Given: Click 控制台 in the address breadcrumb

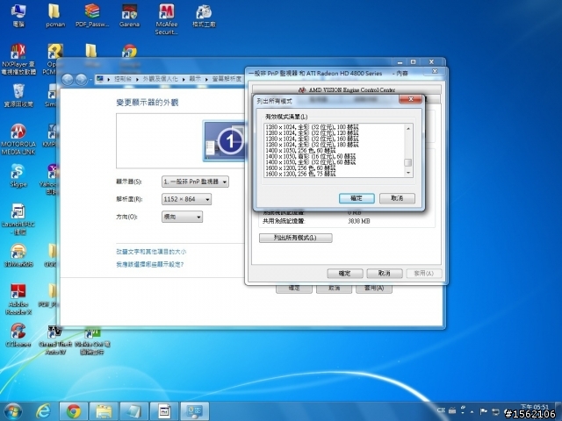Looking at the screenshot, I should coord(123,79).
